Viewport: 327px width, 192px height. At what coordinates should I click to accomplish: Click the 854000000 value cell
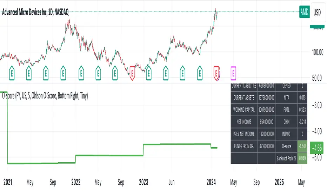click(x=267, y=122)
